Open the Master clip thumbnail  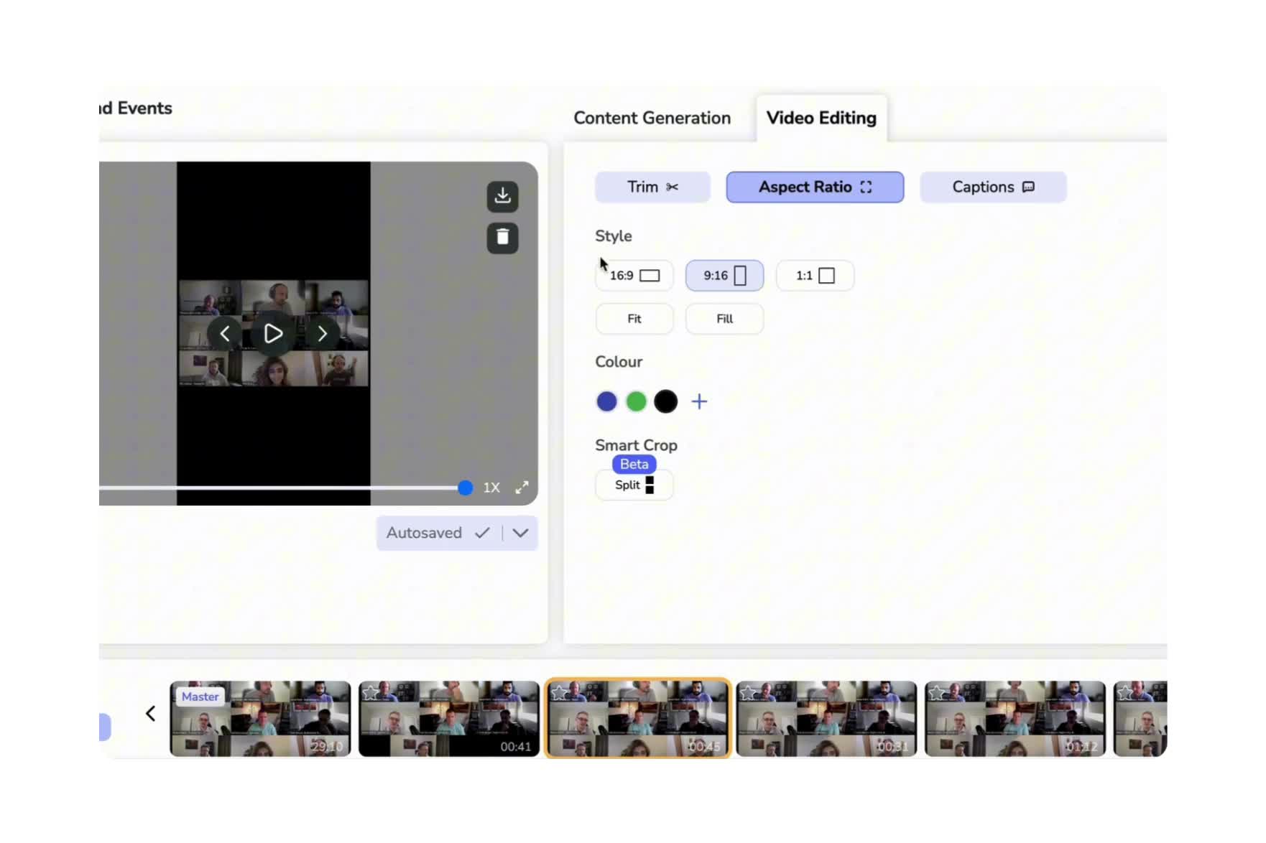coord(260,719)
